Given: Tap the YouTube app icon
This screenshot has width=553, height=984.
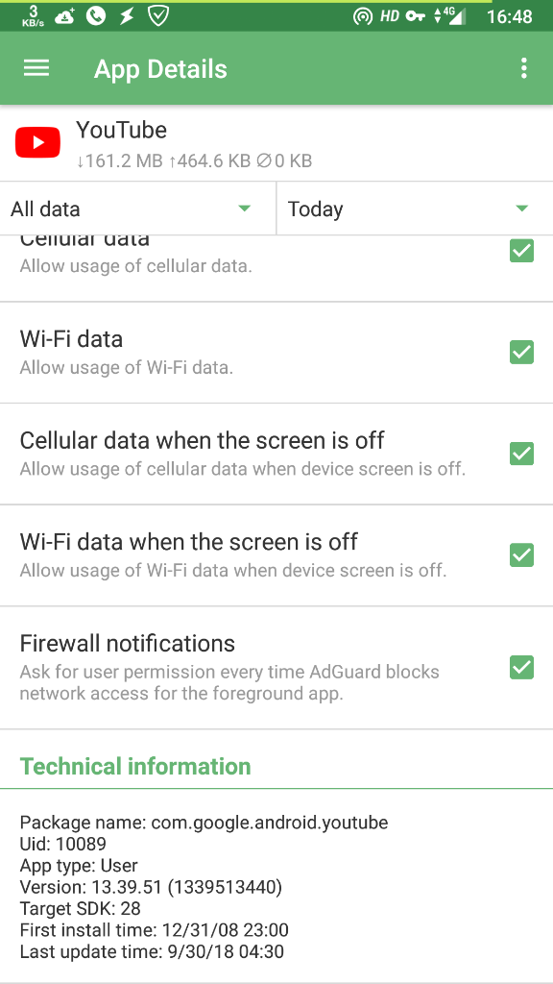Looking at the screenshot, I should coord(36,141).
